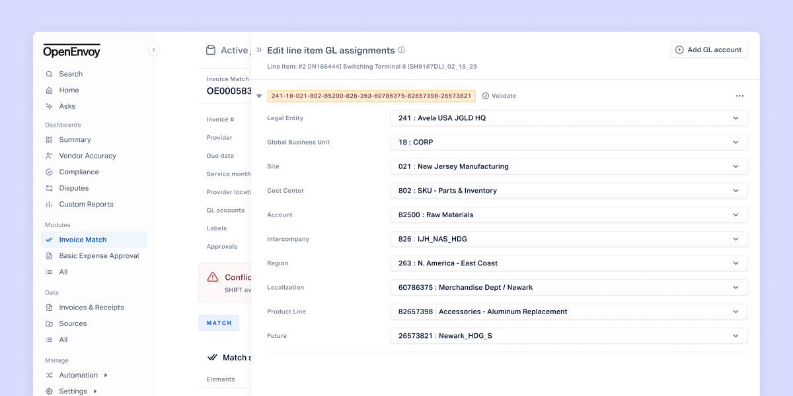793x396 pixels.
Task: Click the Compliance checkmark circle icon
Action: click(49, 172)
